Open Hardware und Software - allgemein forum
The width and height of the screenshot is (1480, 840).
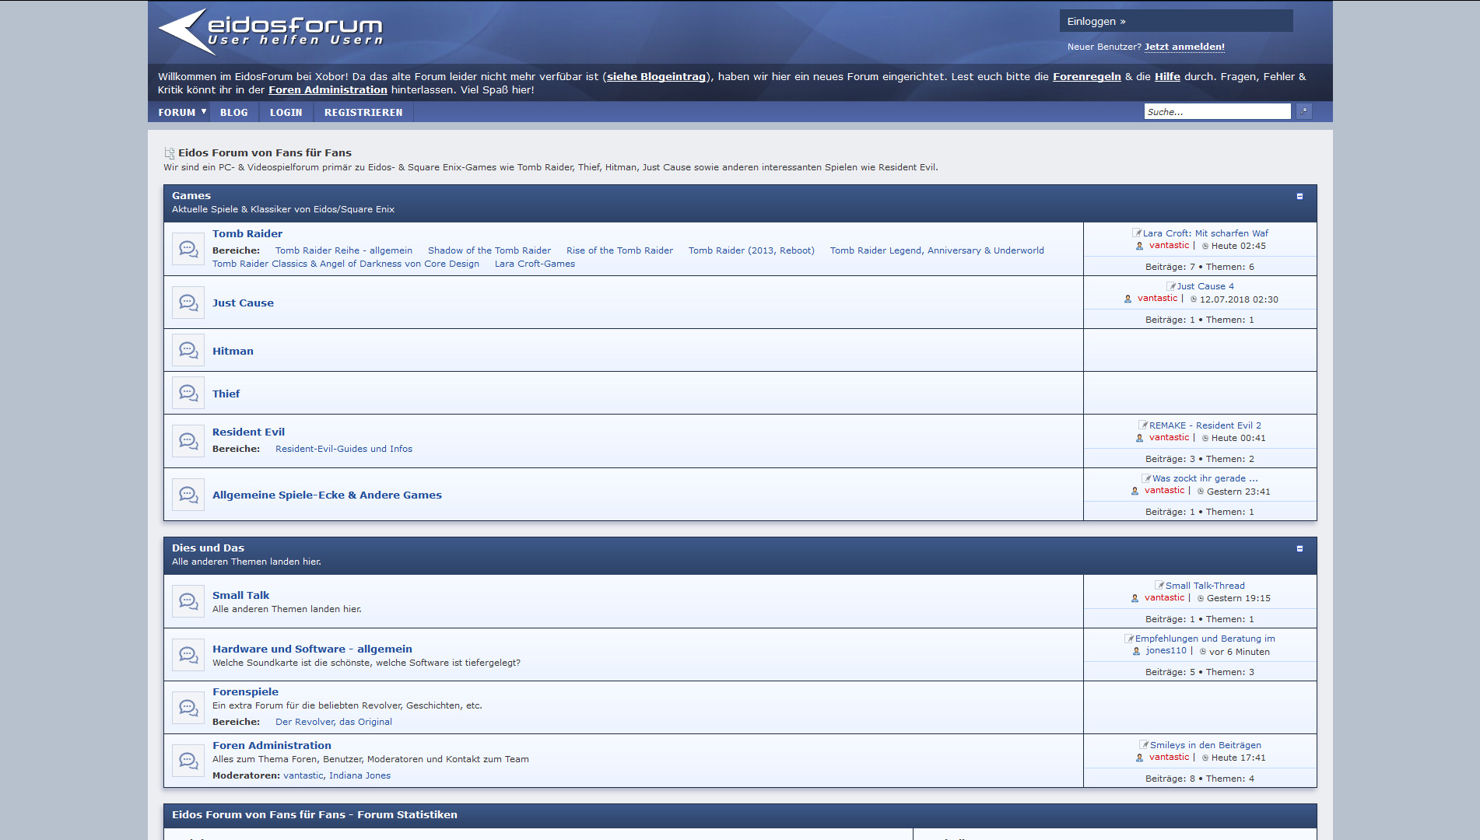click(x=312, y=649)
